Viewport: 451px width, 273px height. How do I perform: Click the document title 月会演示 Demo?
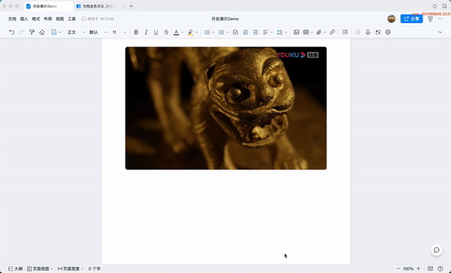225,19
